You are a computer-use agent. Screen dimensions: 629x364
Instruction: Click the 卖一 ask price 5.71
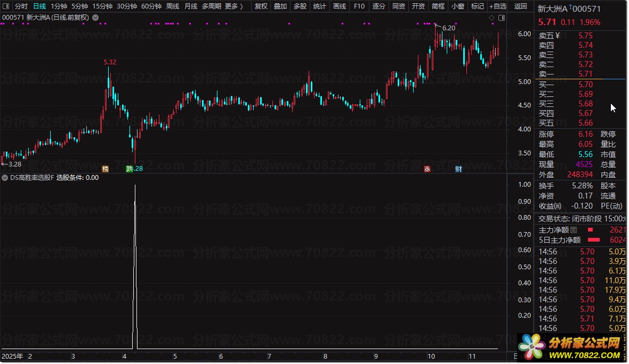[x=585, y=74]
